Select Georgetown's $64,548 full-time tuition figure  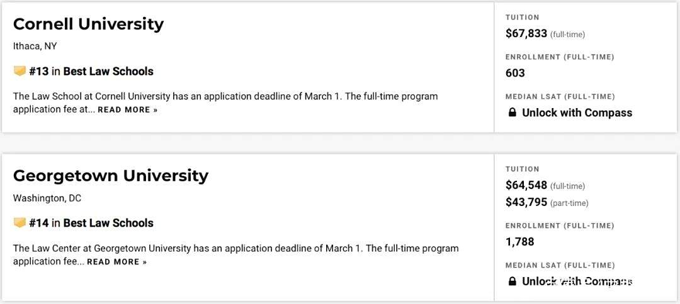coord(526,185)
